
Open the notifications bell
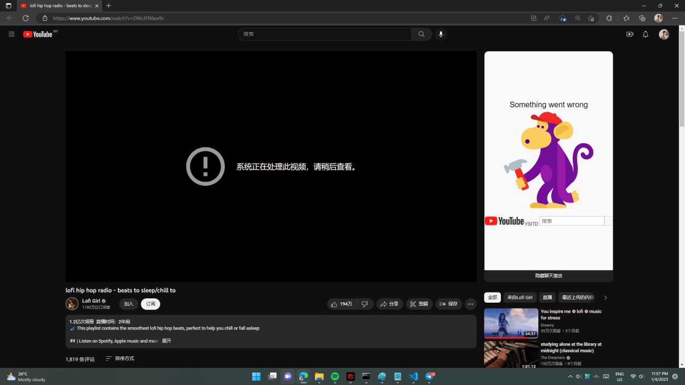645,34
